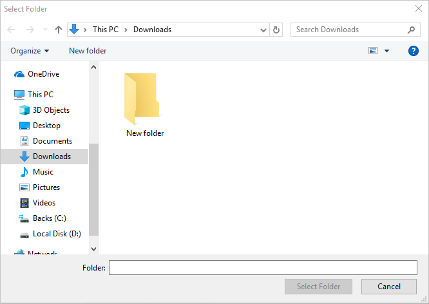Select 3D Objects in the sidebar
Viewport: 429px width, 304px height.
[x=51, y=110]
